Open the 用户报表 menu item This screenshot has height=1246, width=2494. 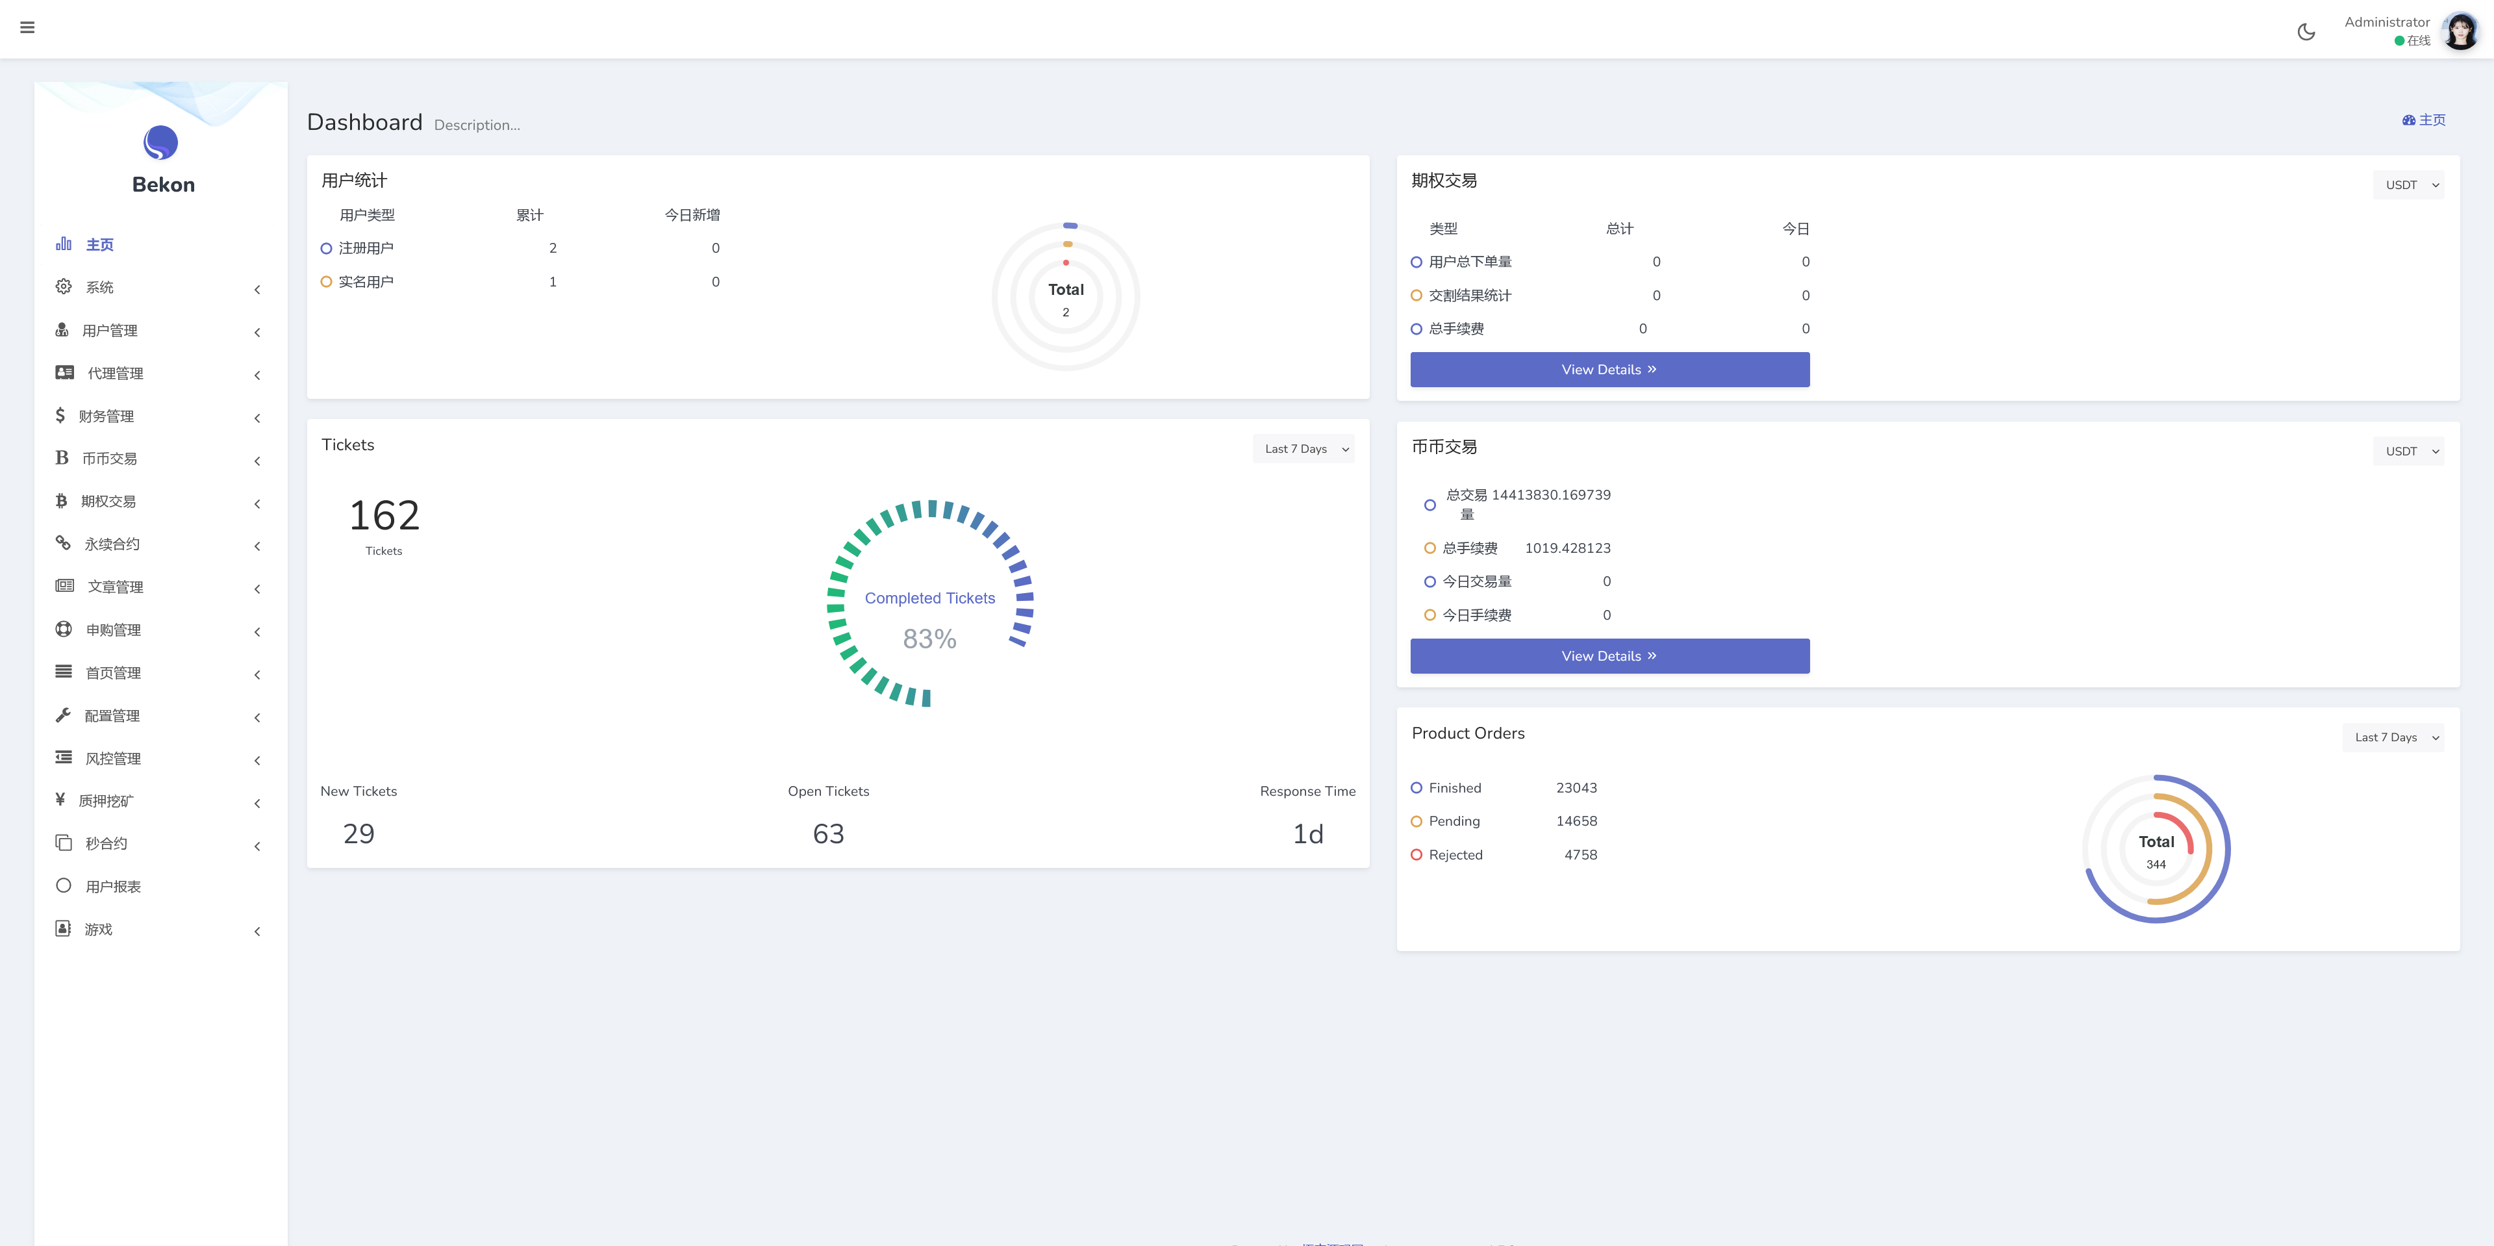point(112,886)
